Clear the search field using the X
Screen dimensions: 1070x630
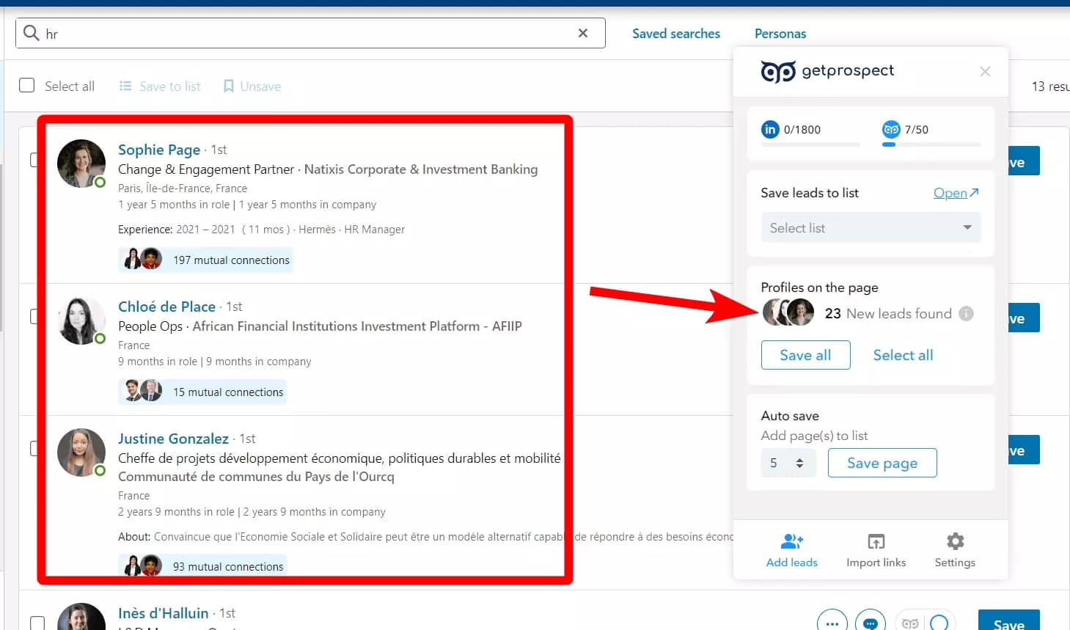pos(583,33)
